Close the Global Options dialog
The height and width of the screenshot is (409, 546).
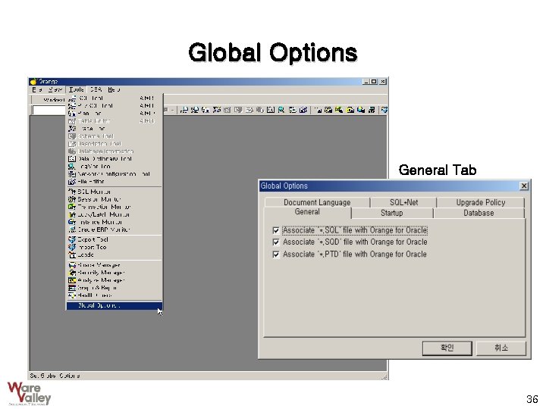pos(524,186)
